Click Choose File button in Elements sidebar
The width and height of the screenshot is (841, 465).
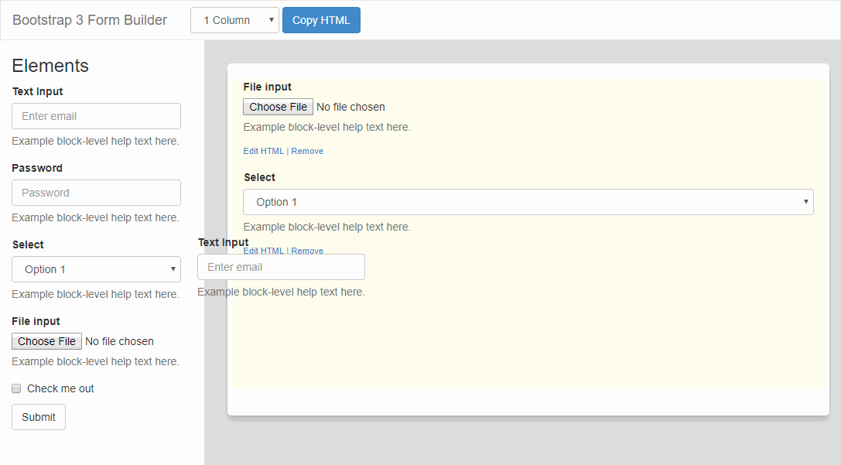point(46,341)
